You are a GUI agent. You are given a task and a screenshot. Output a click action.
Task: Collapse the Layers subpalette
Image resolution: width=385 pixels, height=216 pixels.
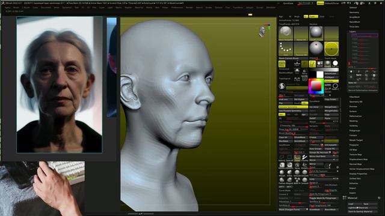tap(353, 32)
